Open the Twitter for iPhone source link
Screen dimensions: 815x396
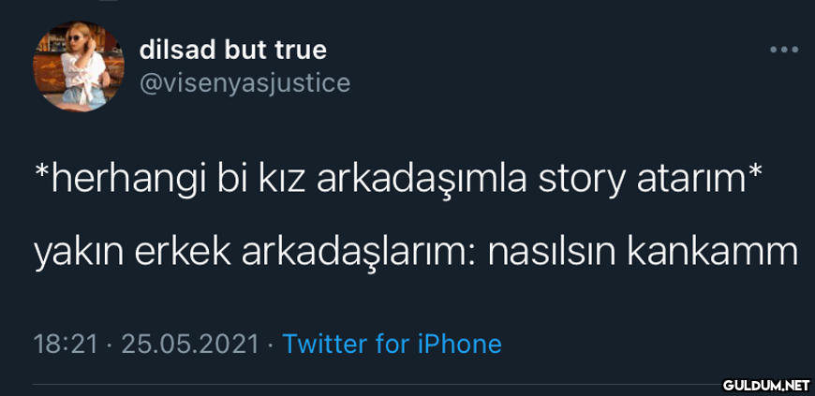pos(392,344)
